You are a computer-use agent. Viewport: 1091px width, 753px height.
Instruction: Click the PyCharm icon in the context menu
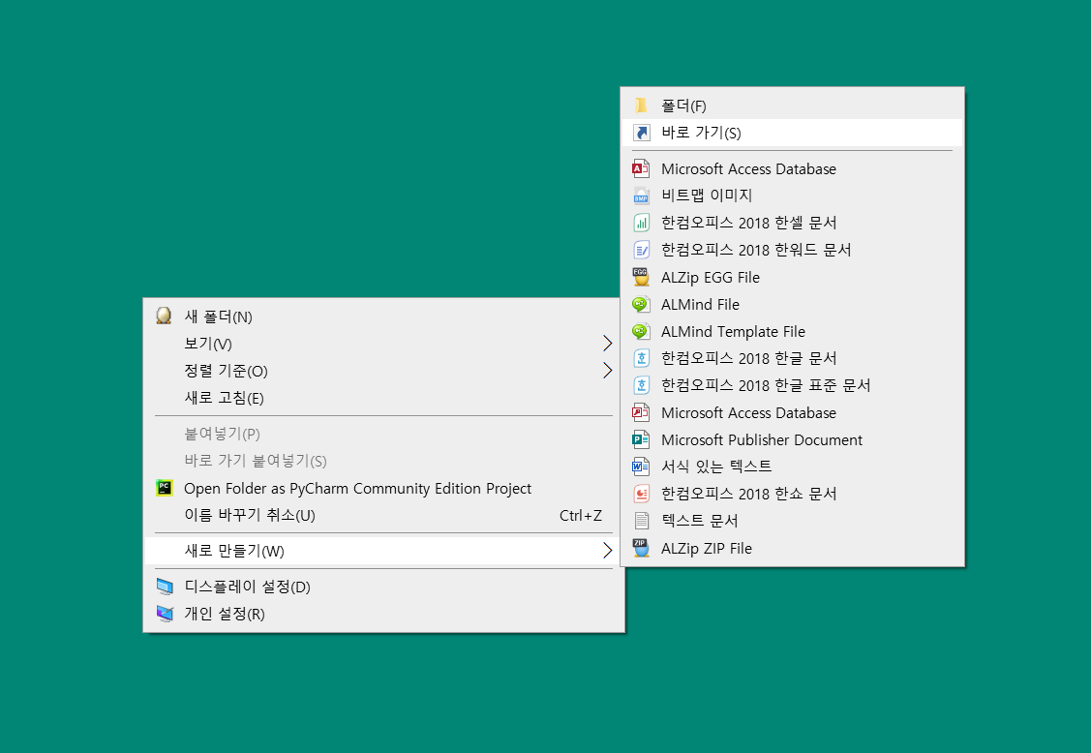(165, 488)
